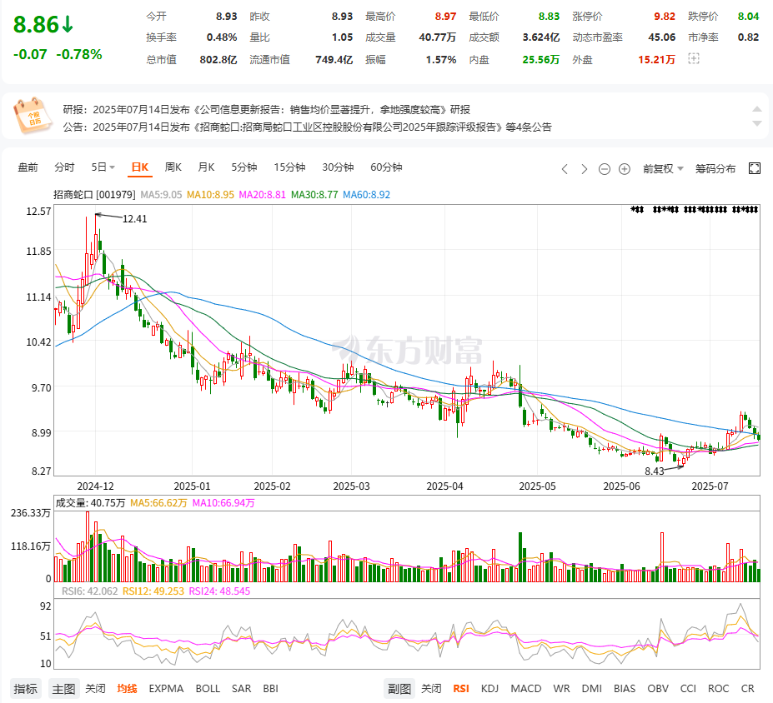Enable BBI main indicator
This screenshot has width=773, height=703.
pos(270,688)
